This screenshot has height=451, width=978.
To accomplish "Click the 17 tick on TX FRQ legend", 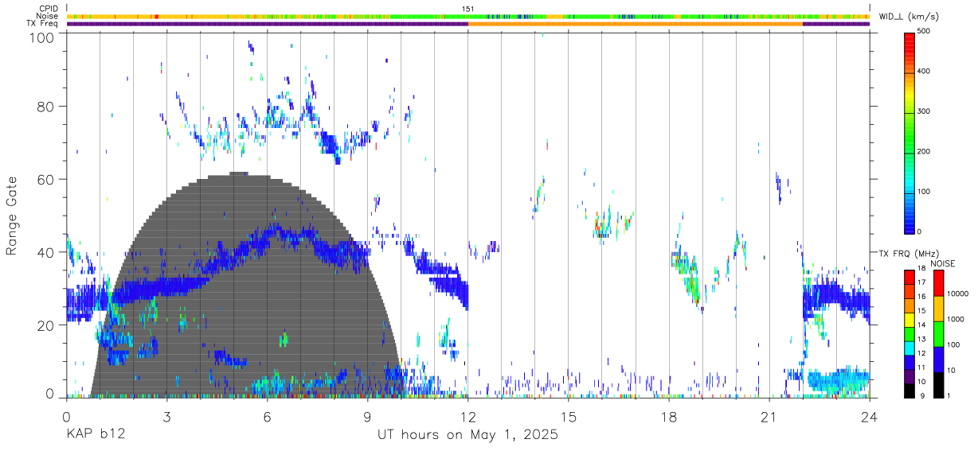I will click(921, 282).
